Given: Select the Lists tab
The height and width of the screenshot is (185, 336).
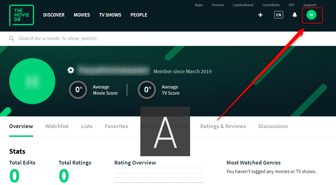Looking at the screenshot, I should click(87, 126).
